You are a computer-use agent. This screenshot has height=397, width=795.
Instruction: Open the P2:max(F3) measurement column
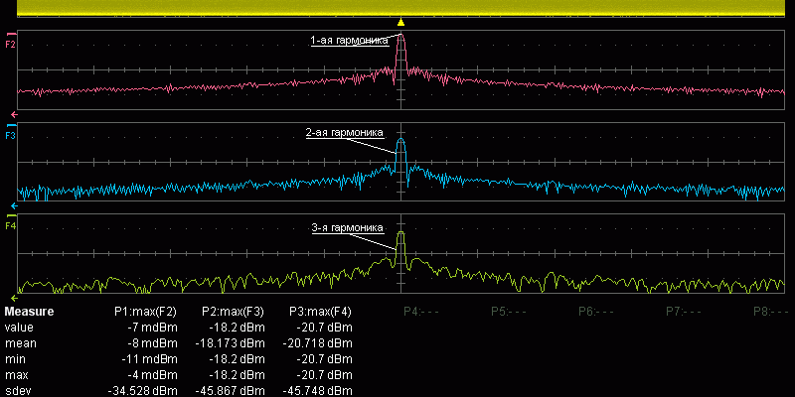click(233, 312)
